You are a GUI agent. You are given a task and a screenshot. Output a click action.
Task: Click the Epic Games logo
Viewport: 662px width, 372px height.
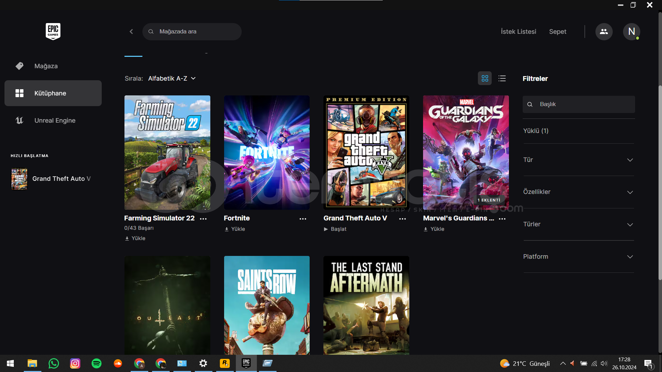[53, 31]
